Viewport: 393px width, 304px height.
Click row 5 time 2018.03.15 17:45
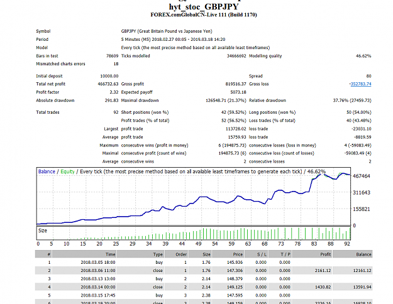(x=98, y=295)
